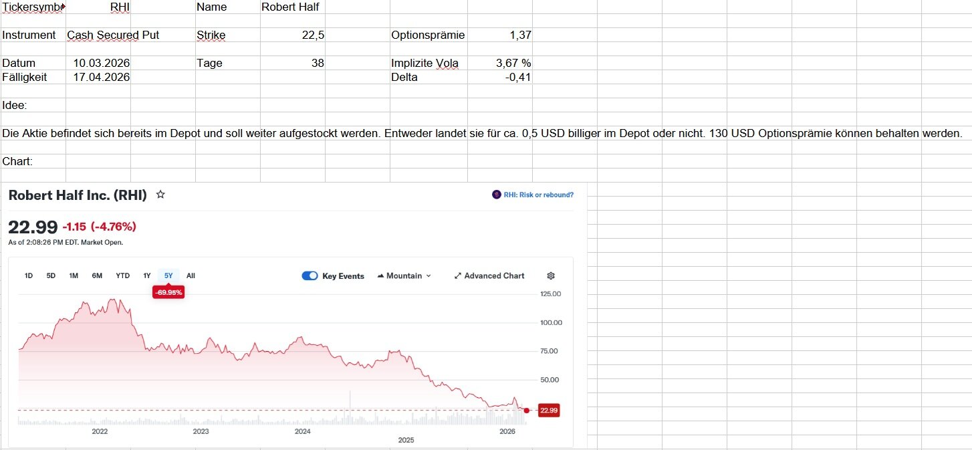Switch to the 5D range
This screenshot has width=972, height=450.
[x=51, y=275]
